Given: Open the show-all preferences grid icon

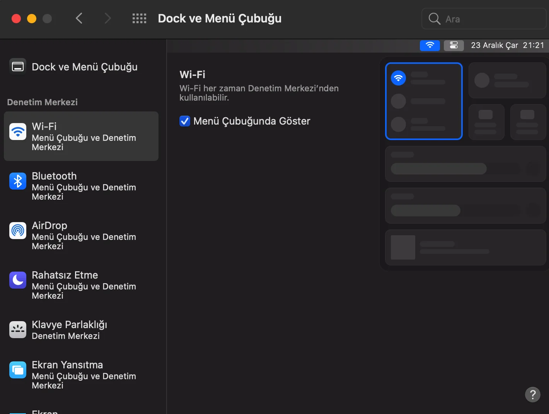Looking at the screenshot, I should pos(139,19).
